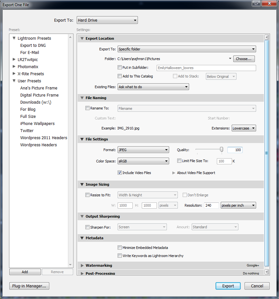
Task: Open the Color Space sRGB dropdown
Action: coord(143,161)
